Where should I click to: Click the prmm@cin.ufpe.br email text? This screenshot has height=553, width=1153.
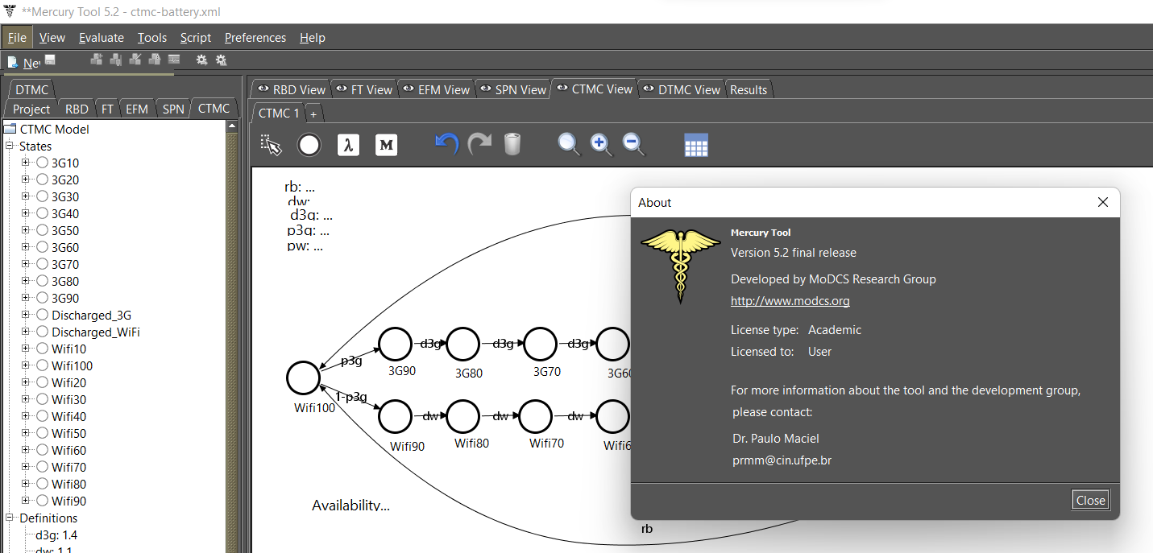[781, 460]
